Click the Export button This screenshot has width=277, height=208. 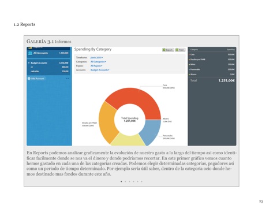click(x=168, y=50)
